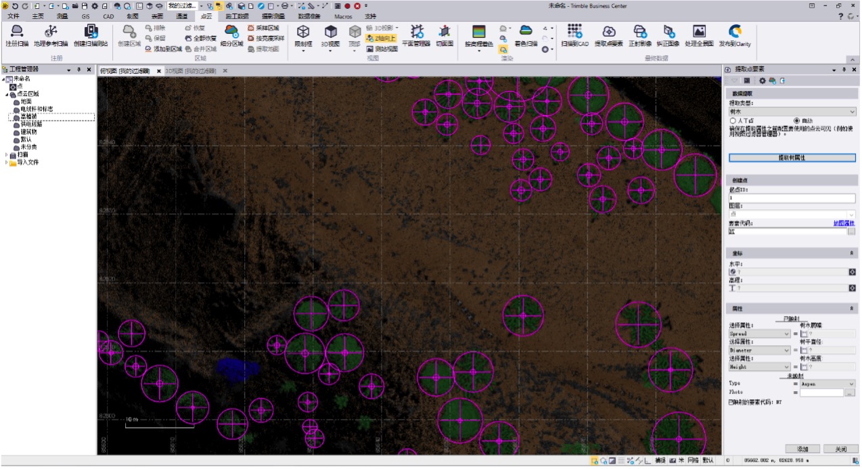Click the 着色扫描 colorize scan icon
This screenshot has width=862, height=469.
526,31
